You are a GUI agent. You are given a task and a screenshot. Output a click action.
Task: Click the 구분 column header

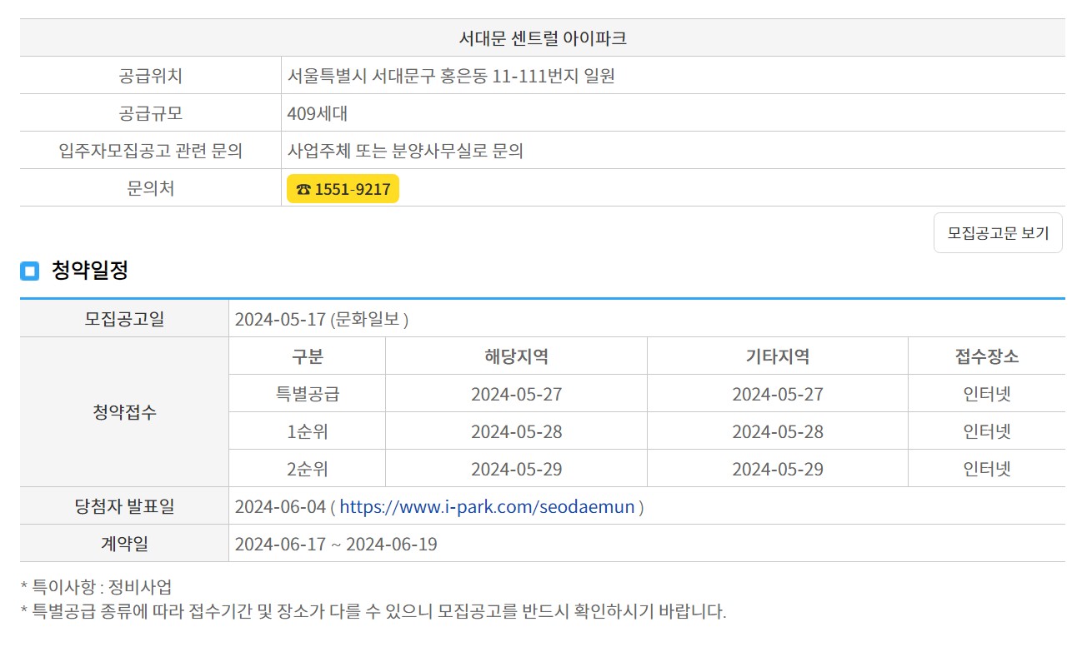point(308,356)
